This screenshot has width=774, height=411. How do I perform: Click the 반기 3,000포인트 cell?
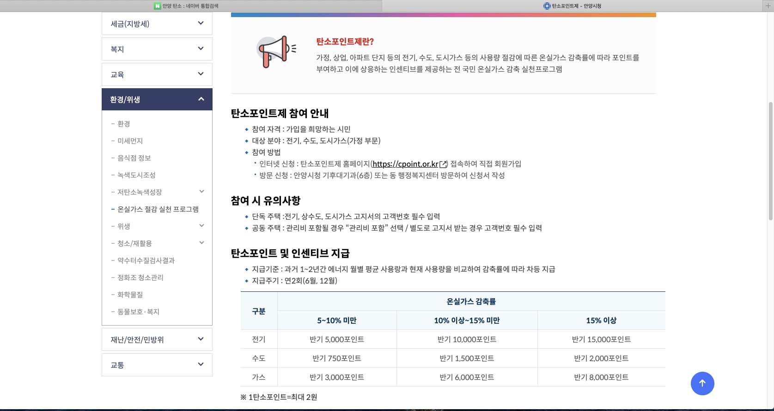coord(337,377)
